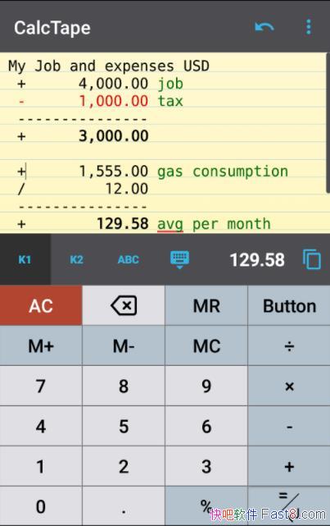330x526 pixels.
Task: Click the tape scrollbar handle
Action: (x=328, y=122)
